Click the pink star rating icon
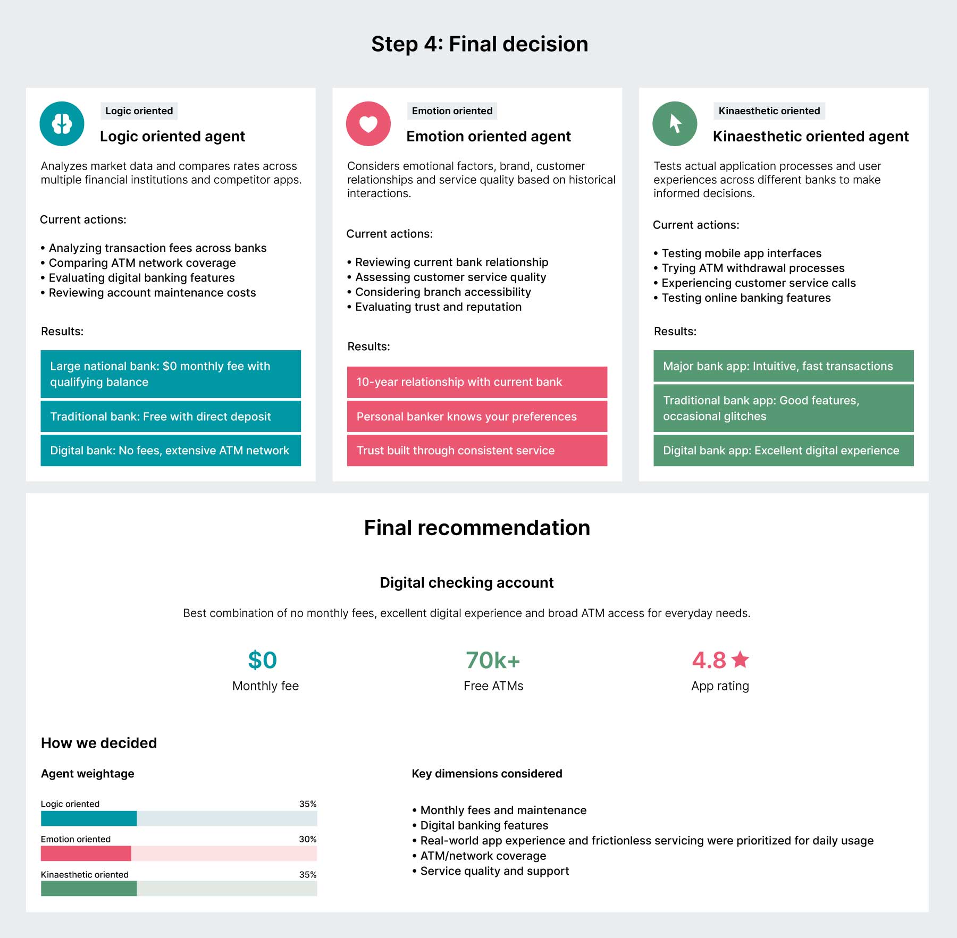The width and height of the screenshot is (957, 938). (x=740, y=660)
